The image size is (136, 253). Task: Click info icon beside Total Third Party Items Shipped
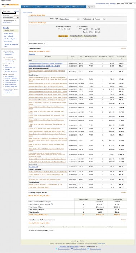click(x=52, y=204)
